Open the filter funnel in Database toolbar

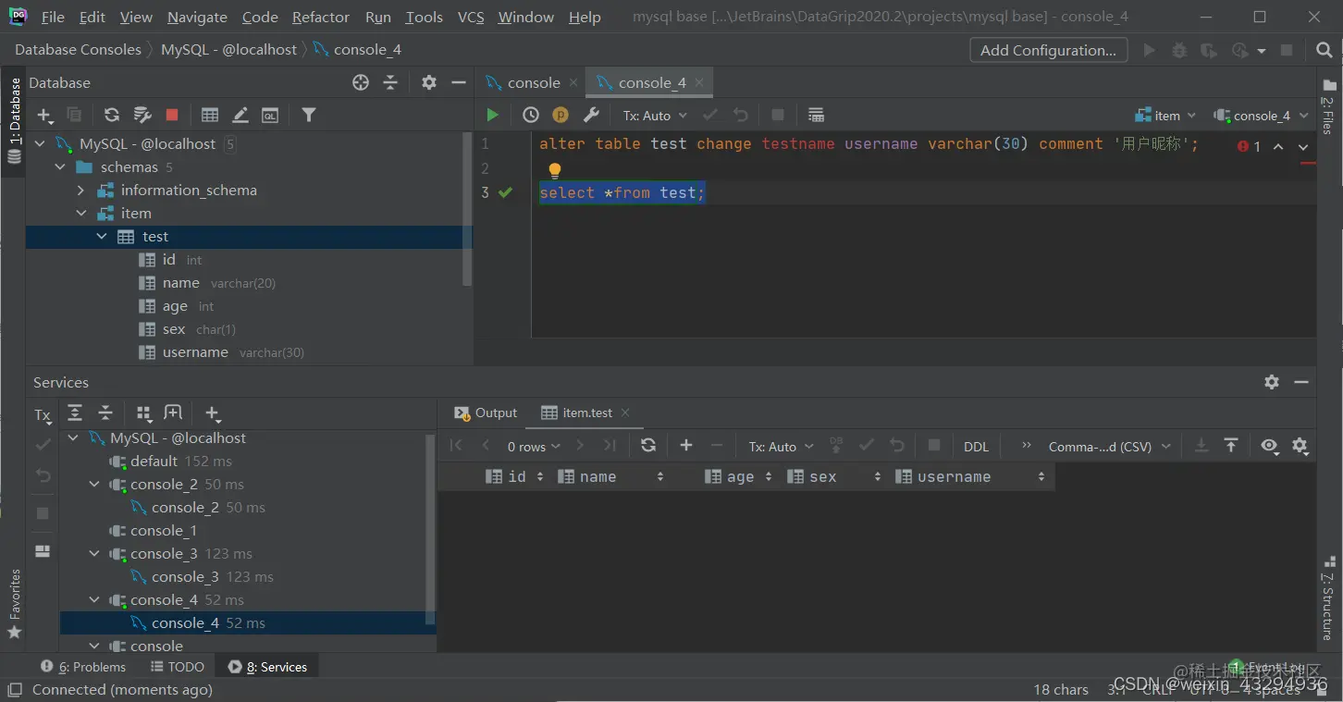coord(309,115)
